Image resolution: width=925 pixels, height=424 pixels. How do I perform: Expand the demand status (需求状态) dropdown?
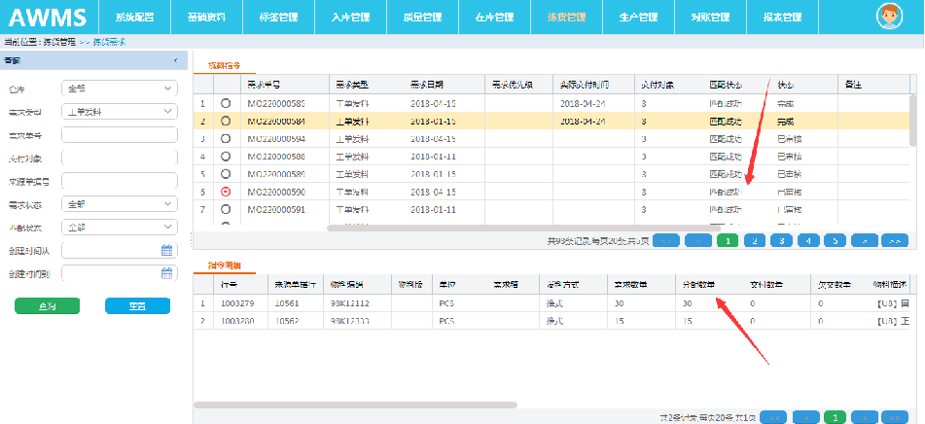pos(118,204)
